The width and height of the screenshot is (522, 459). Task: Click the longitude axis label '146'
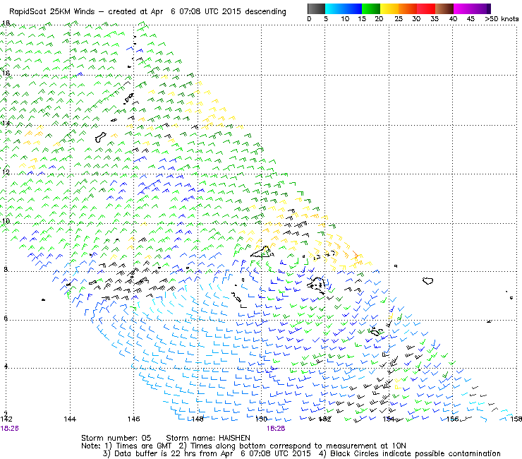click(133, 419)
